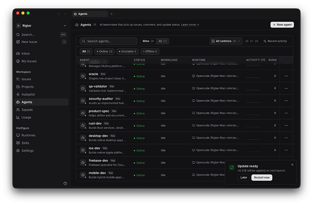Click the Agents header icon

[x=77, y=25]
